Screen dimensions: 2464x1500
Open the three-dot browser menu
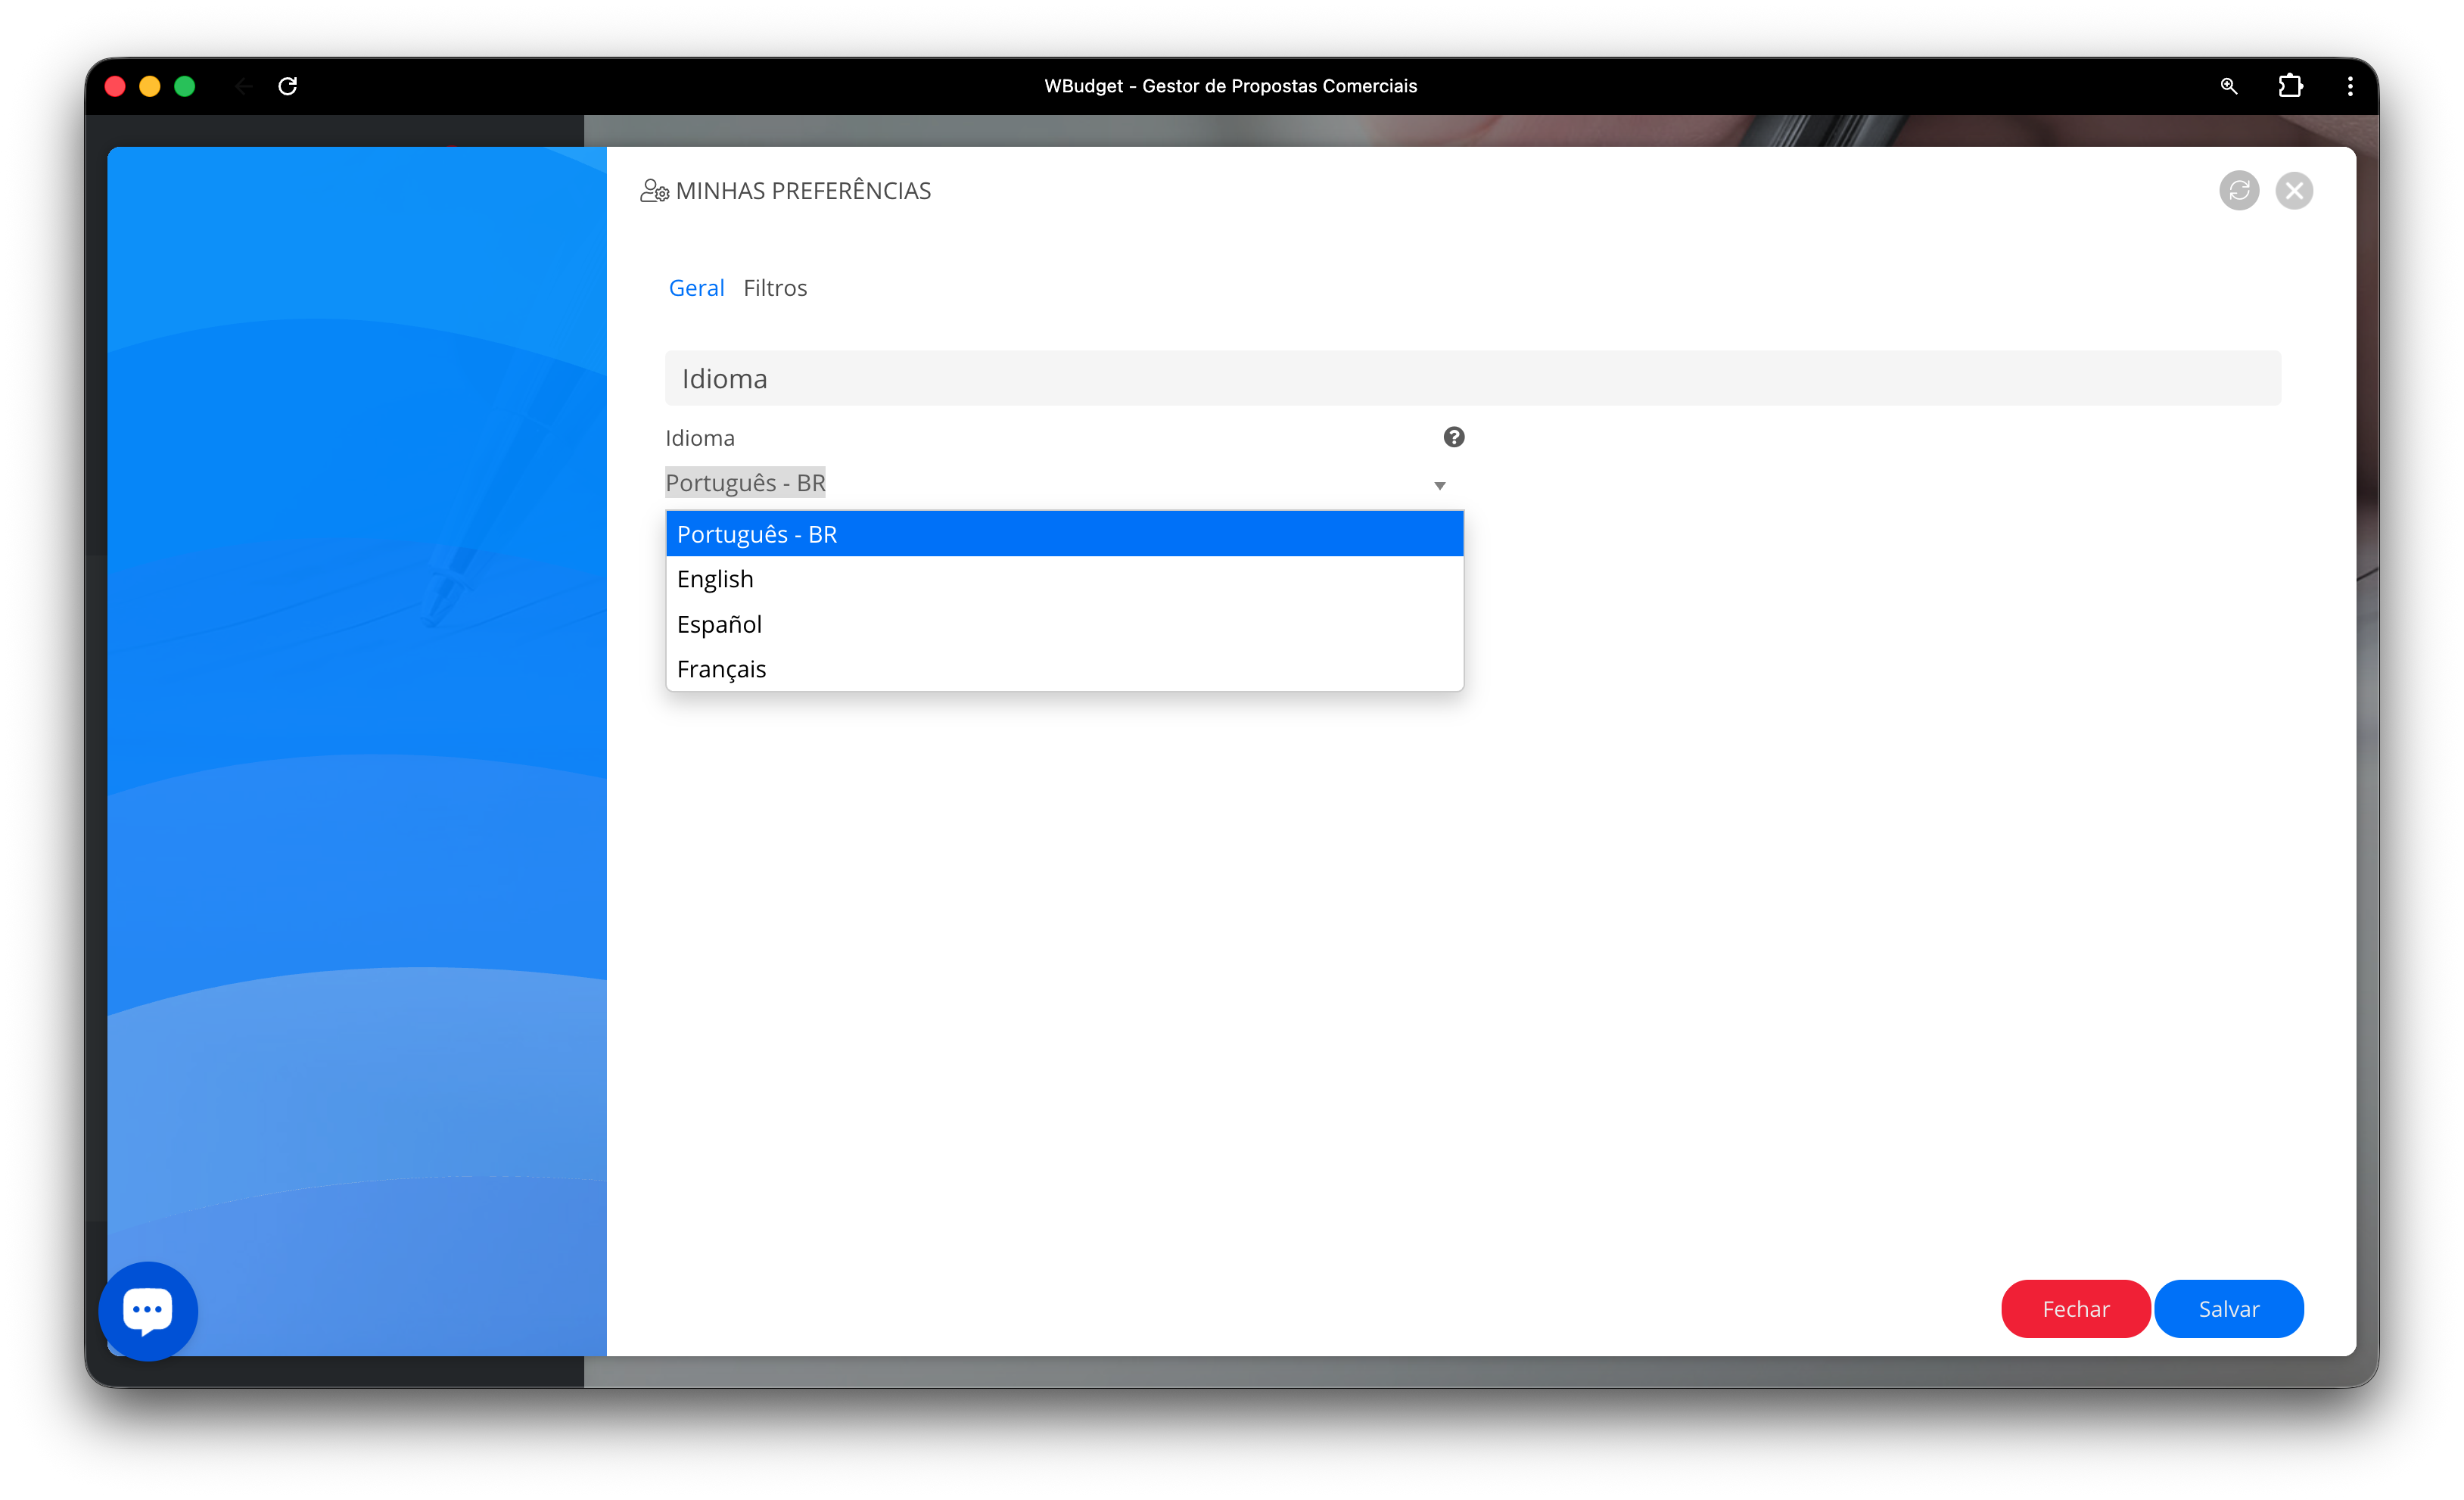(2349, 86)
